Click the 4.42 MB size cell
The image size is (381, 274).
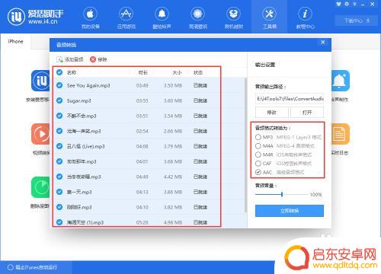pos(173,177)
